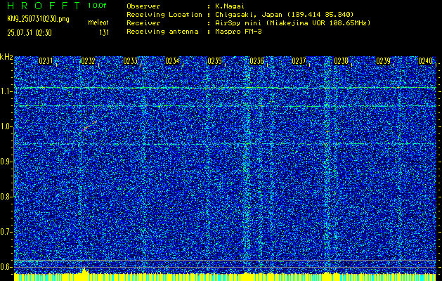Click the 1.1 kHz axis label
The width and height of the screenshot is (442, 281).
click(x=6, y=91)
